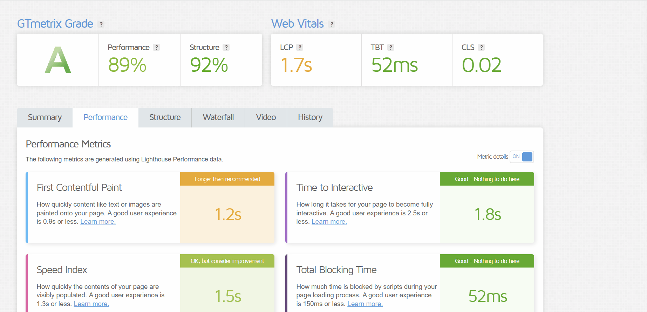Click the grade A letter badge
The width and height of the screenshot is (647, 312).
point(58,60)
